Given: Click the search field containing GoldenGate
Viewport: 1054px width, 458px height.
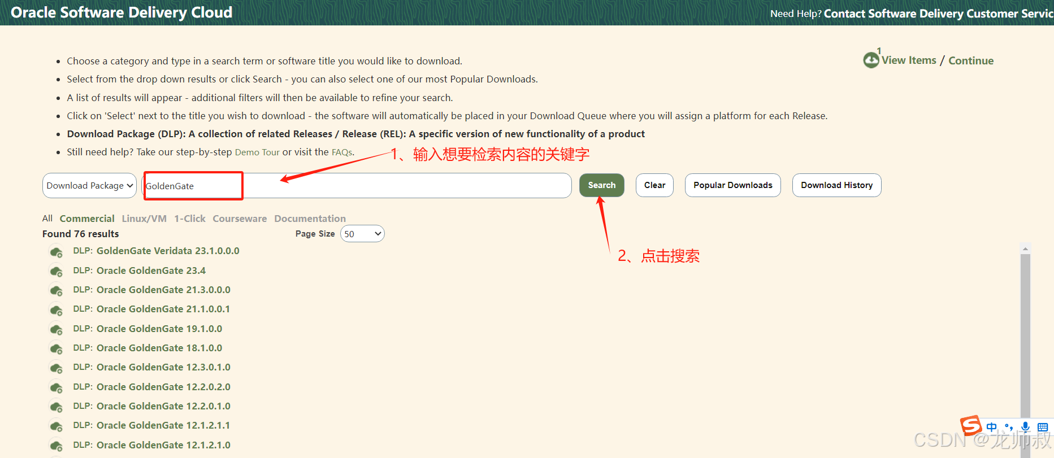Looking at the screenshot, I should pos(356,185).
